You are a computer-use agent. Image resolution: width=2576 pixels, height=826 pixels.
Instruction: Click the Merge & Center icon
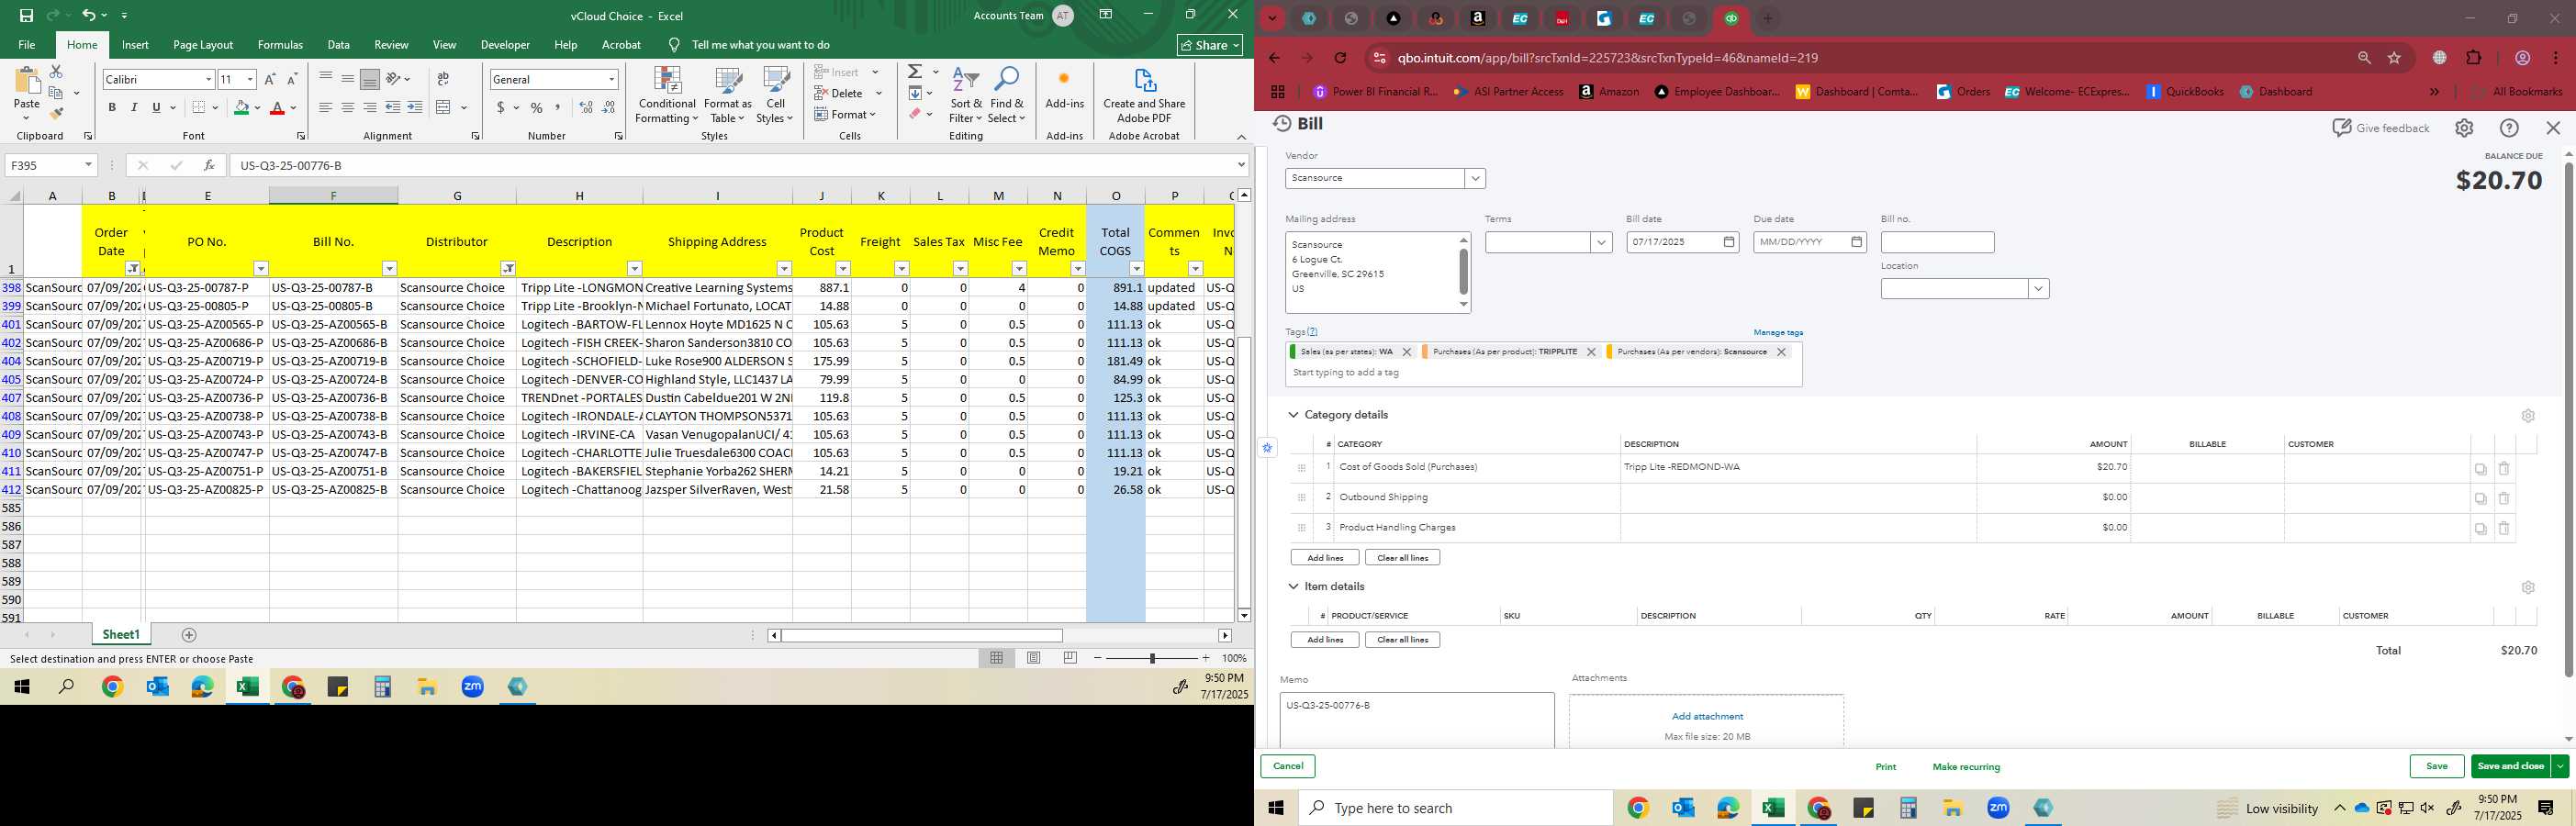(444, 108)
